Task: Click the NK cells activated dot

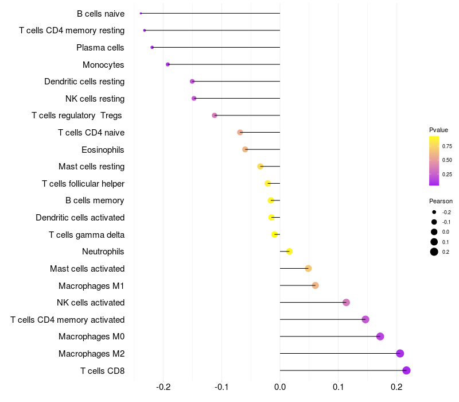Action: click(x=346, y=303)
